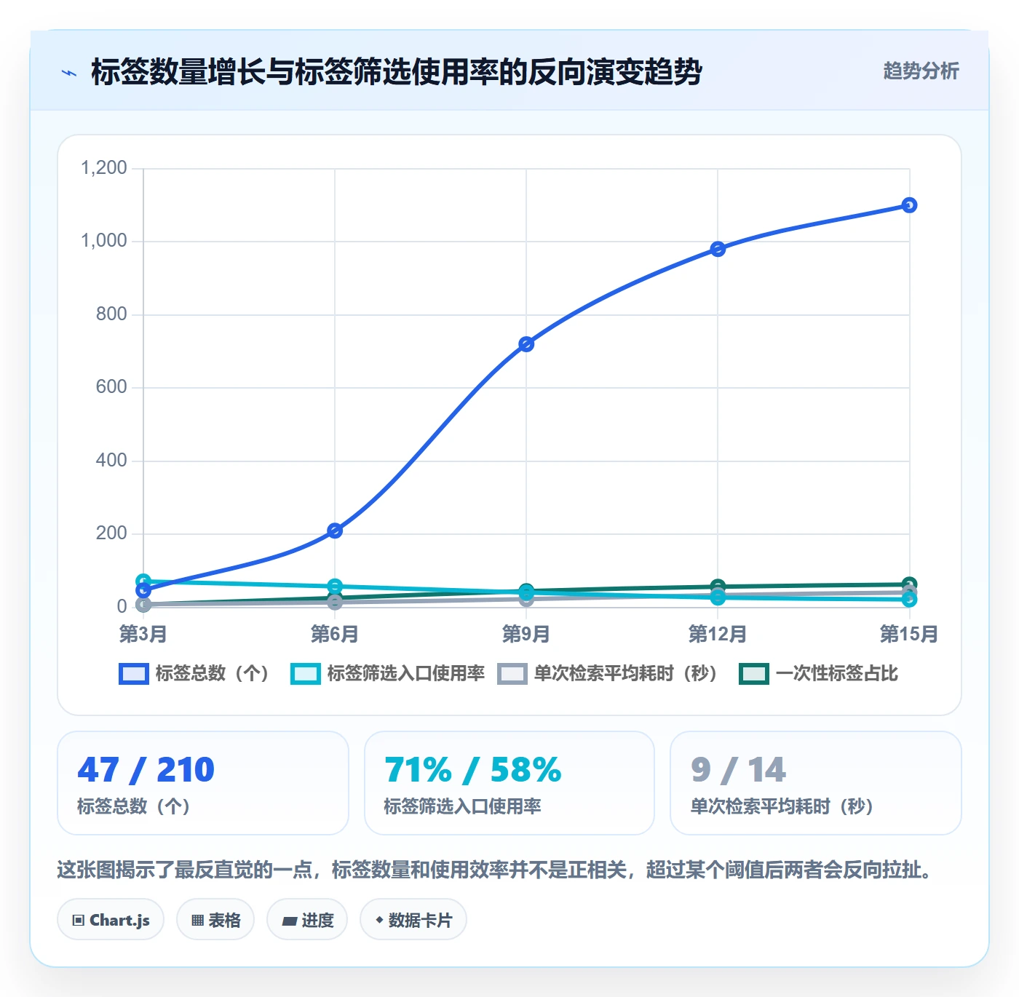Screen dimensions: 1019x997
Task: Toggle the blue 标签总数 legend color box
Action: coord(133,674)
